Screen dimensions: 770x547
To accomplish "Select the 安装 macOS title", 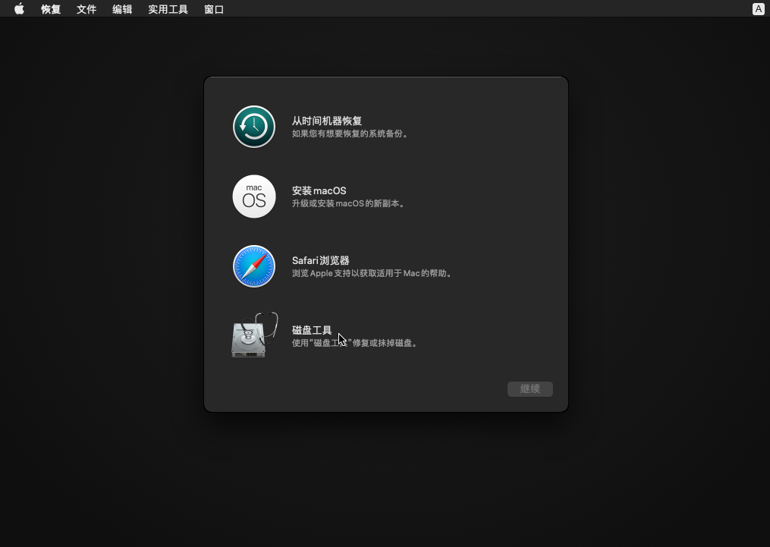I will point(319,190).
